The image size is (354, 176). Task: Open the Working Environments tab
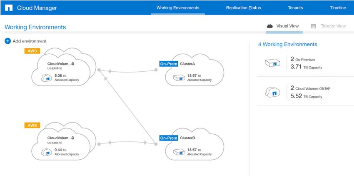tap(178, 8)
